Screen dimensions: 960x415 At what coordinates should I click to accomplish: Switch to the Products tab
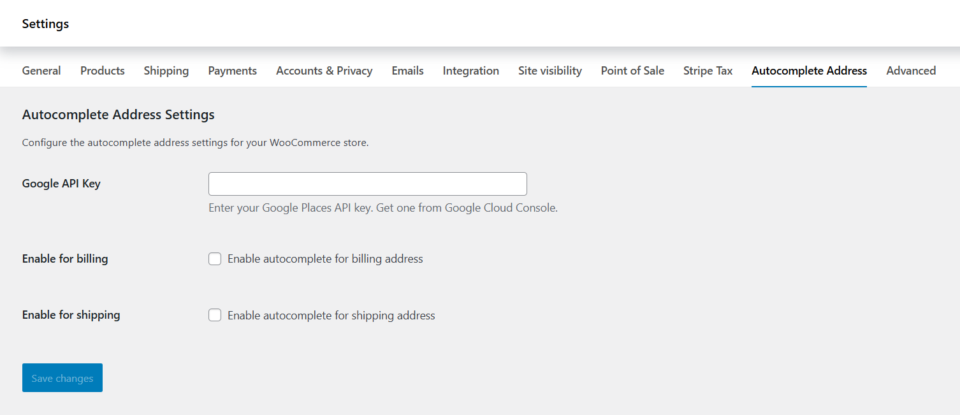(x=103, y=71)
